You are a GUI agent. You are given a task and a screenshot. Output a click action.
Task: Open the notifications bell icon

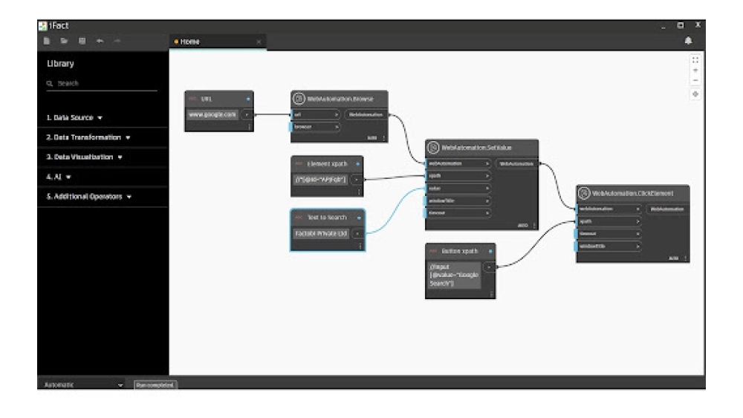688,42
